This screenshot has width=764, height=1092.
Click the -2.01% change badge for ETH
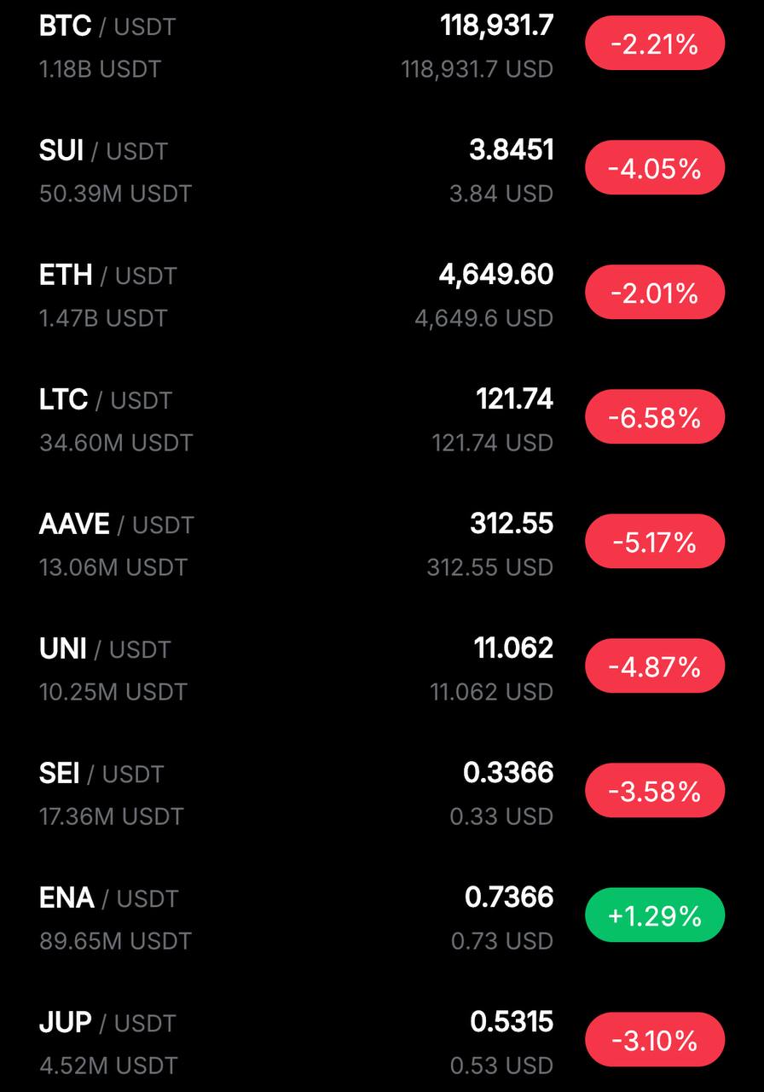click(x=655, y=292)
